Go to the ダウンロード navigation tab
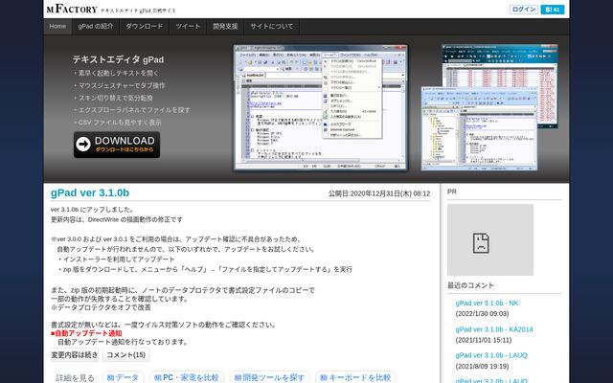This screenshot has width=613, height=383. pyautogui.click(x=145, y=27)
